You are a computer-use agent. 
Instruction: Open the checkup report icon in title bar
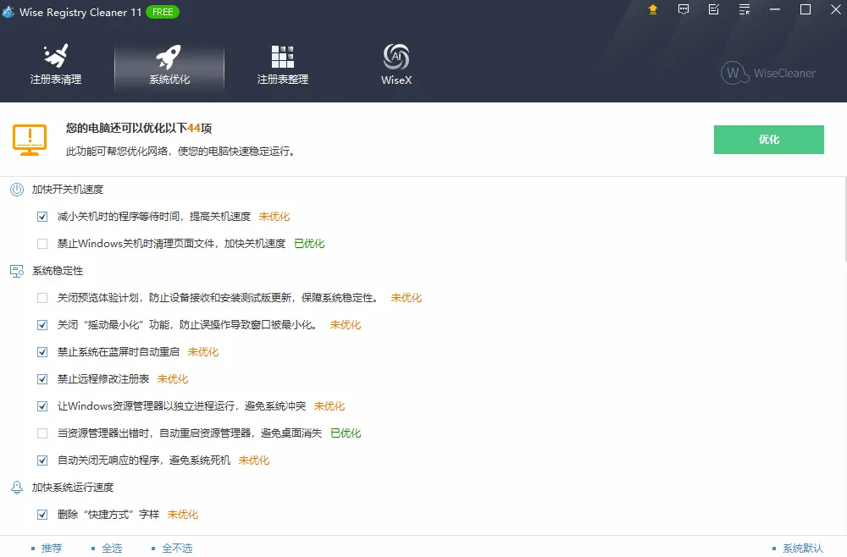coord(712,11)
